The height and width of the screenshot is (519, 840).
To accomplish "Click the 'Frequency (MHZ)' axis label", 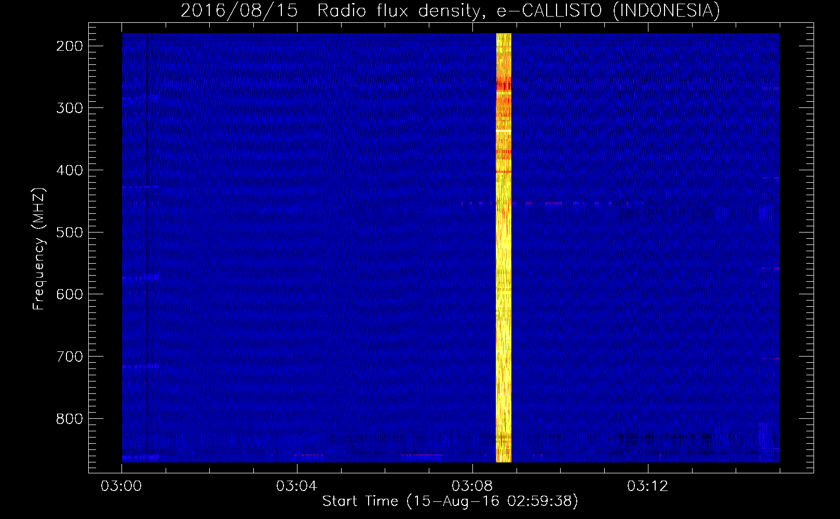I will coord(39,249).
